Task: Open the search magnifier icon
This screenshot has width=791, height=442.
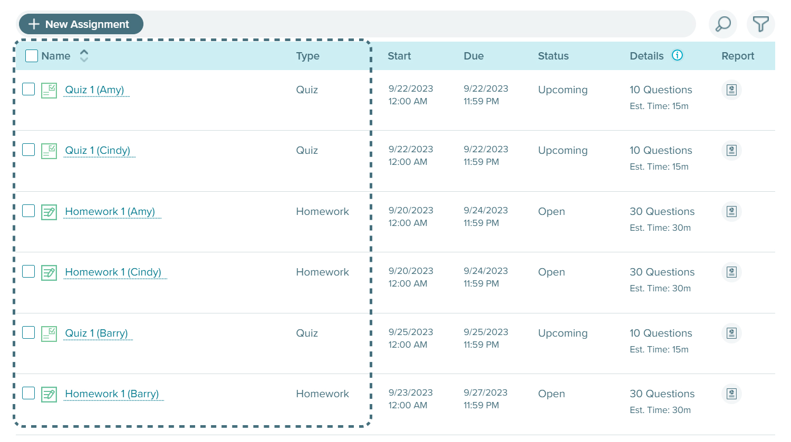Action: (x=723, y=24)
